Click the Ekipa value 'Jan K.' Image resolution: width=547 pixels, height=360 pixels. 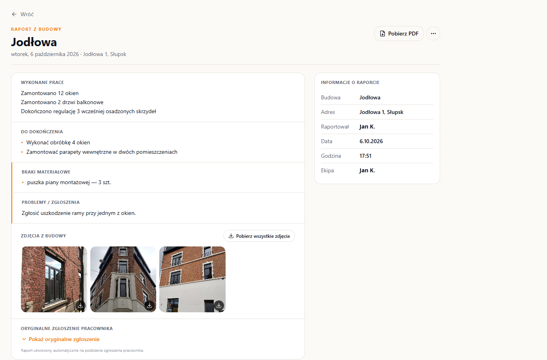pyautogui.click(x=367, y=170)
